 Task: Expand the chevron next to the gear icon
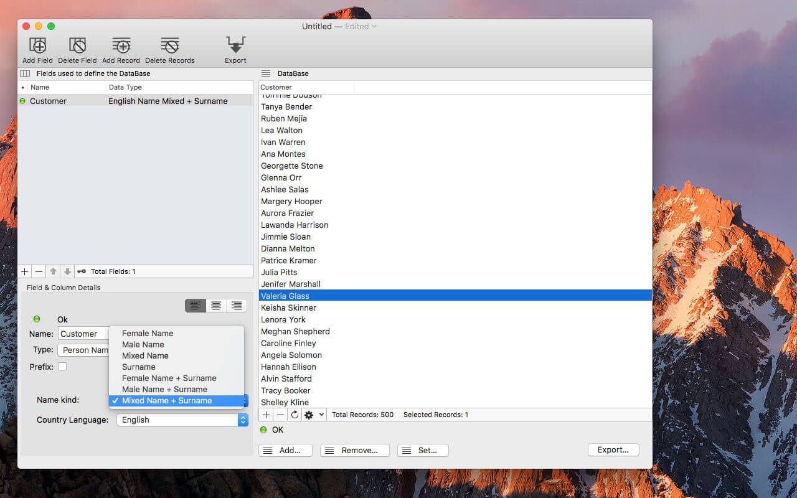point(320,414)
